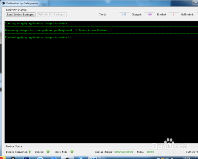The height and width of the screenshot is (159, 198).
Task: Click the 'Finished applying application changes' log line
Action: (x=38, y=38)
